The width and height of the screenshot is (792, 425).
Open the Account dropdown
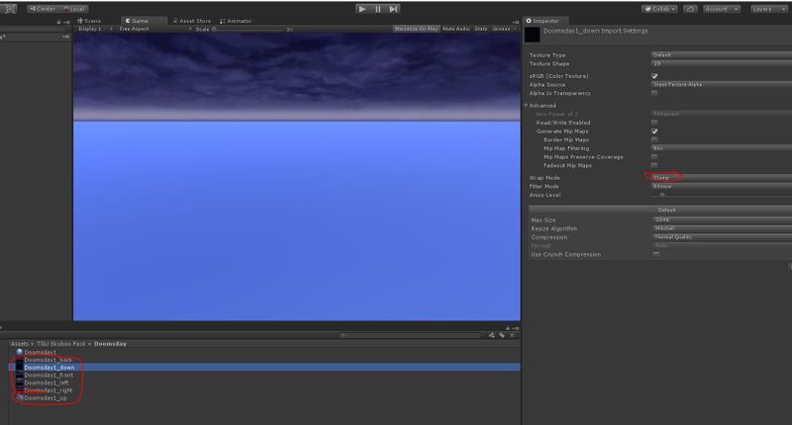point(722,9)
